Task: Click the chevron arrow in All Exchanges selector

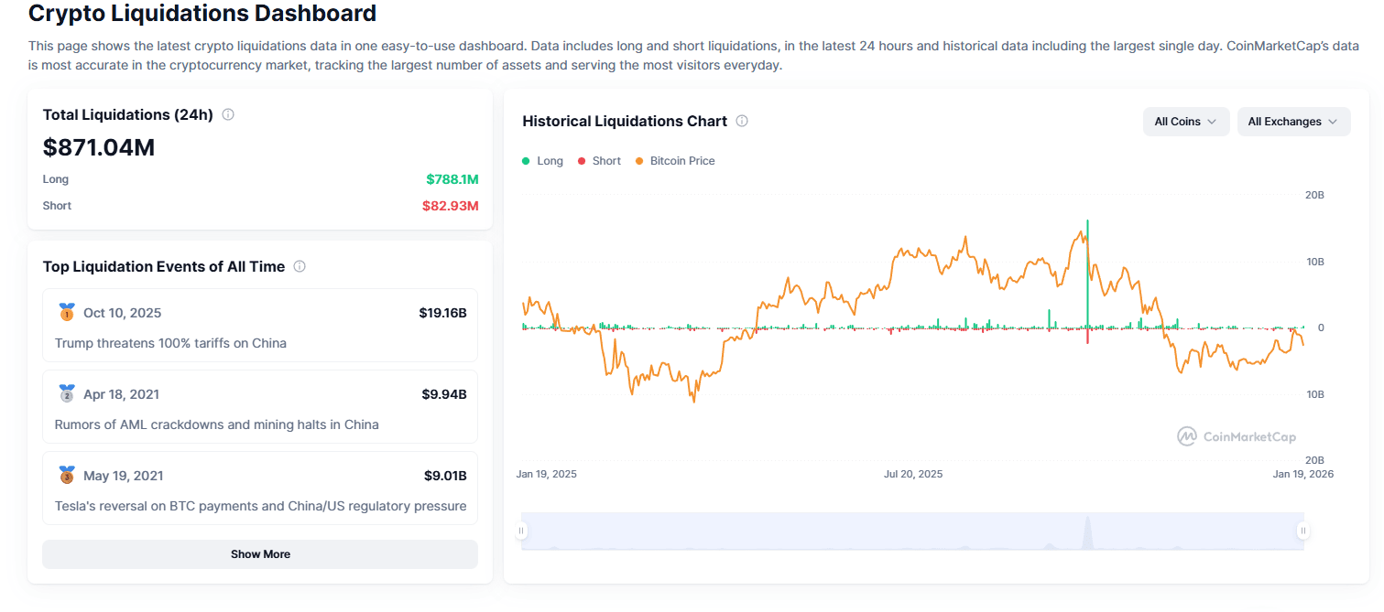Action: pyautogui.click(x=1333, y=122)
